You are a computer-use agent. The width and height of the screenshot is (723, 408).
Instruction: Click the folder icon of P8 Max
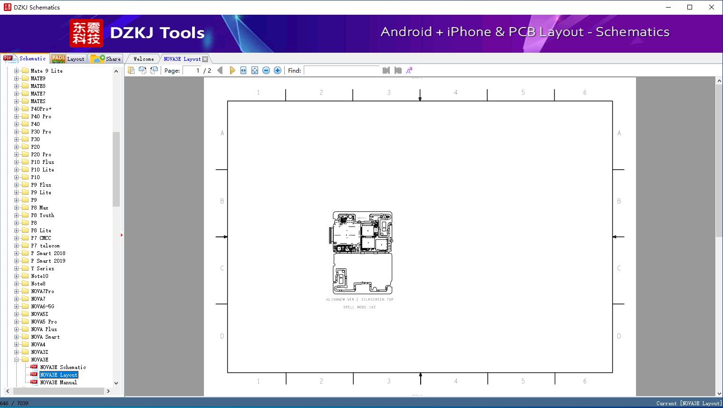[x=25, y=208]
